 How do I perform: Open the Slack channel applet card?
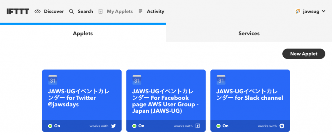click(x=250, y=101)
